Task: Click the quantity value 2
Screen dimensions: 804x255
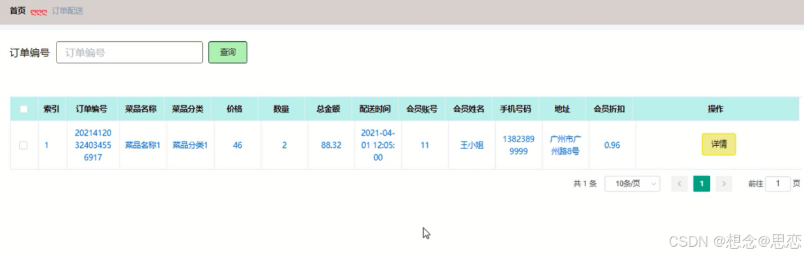Action: tap(284, 145)
